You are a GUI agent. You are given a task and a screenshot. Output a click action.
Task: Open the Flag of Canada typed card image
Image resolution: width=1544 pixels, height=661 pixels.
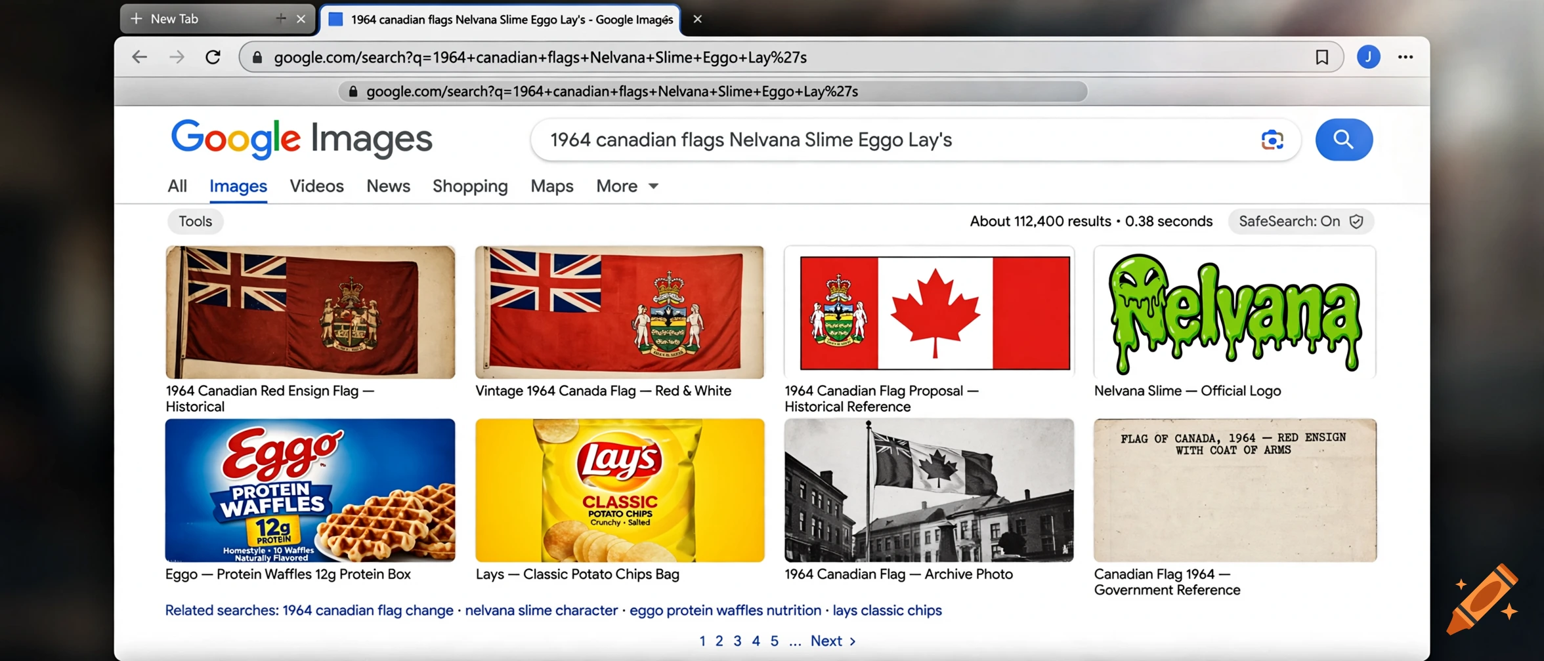1235,491
